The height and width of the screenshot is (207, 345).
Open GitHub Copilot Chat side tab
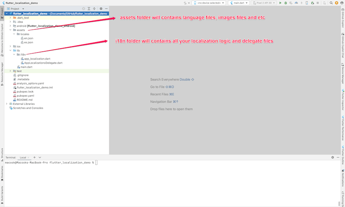coord(343,45)
